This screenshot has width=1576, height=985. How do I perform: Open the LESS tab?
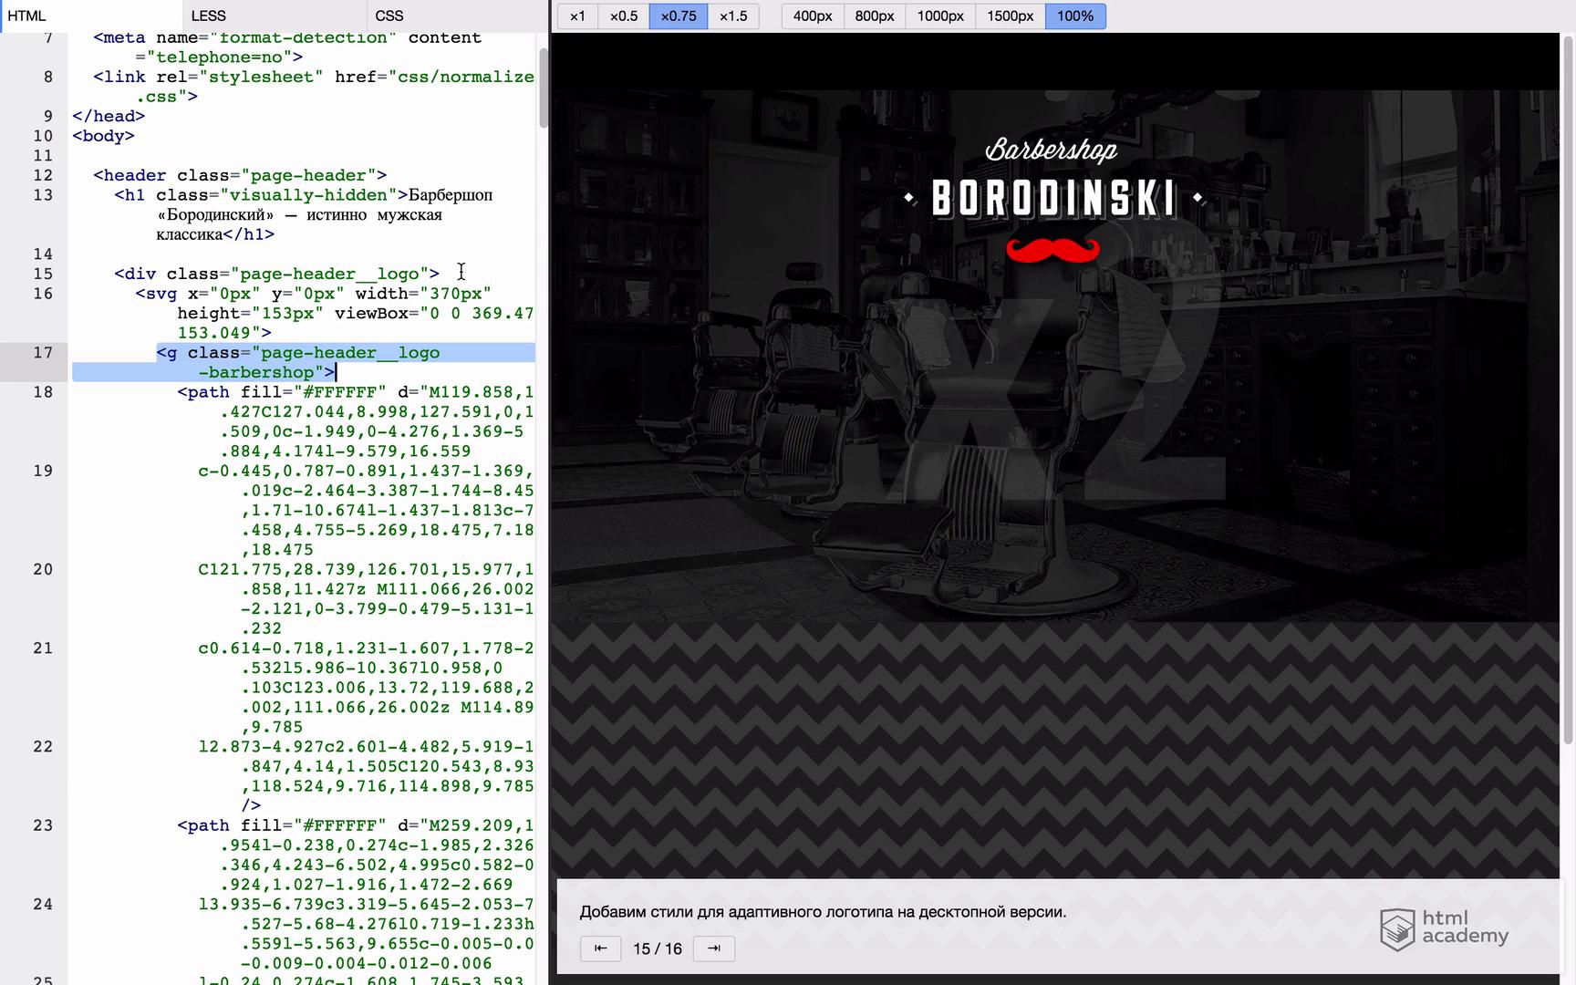tap(209, 16)
